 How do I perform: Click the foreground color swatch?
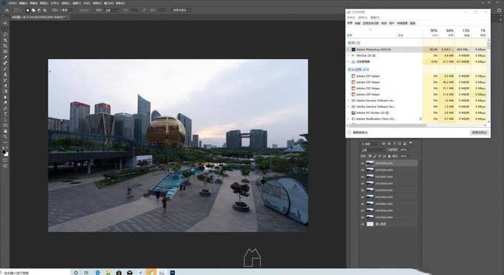point(4,152)
